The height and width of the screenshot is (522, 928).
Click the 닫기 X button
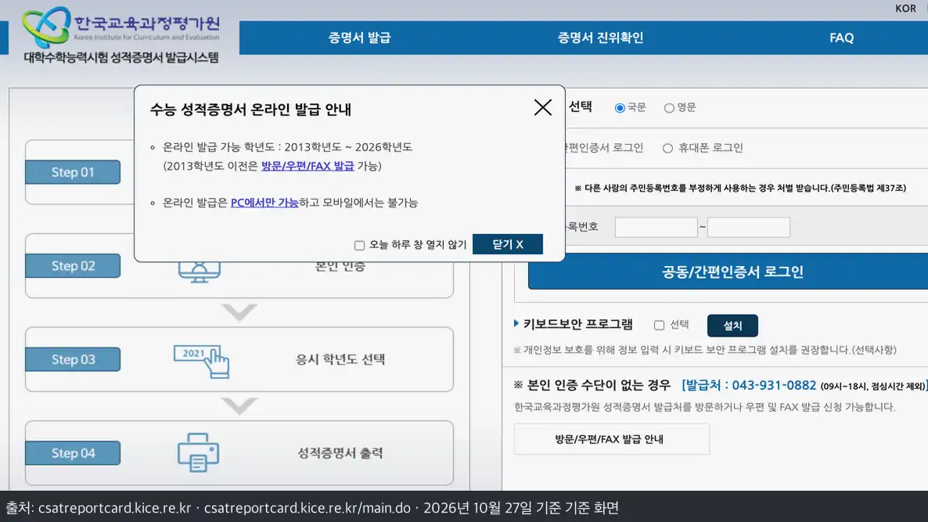coord(507,244)
